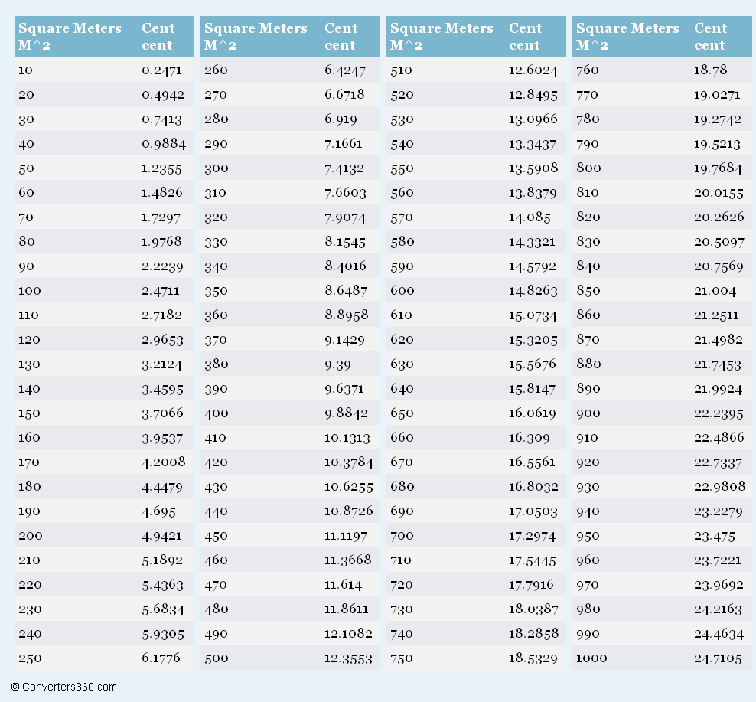The width and height of the screenshot is (756, 702).
Task: Select the first table's Square Meters header
Action: click(x=70, y=37)
